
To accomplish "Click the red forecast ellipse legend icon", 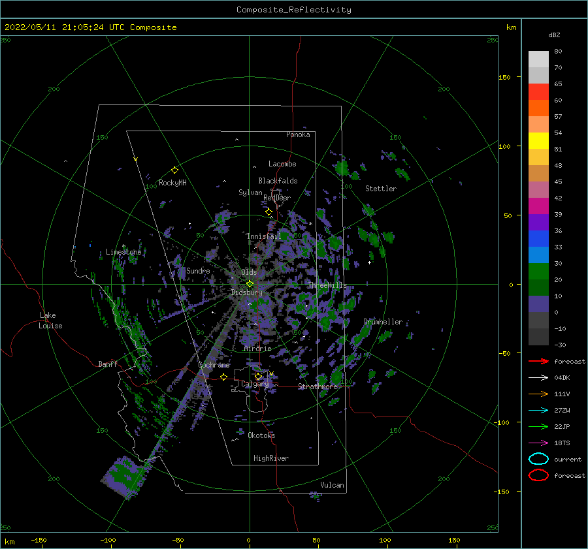I will pyautogui.click(x=538, y=475).
